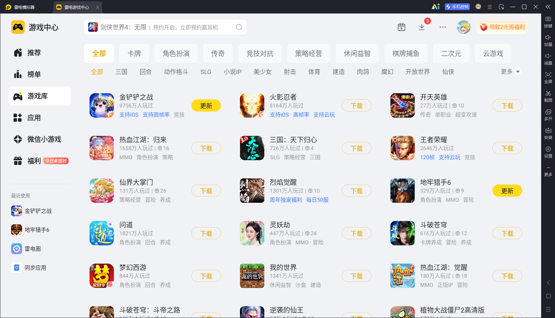Select the 卡牌 category tab
The image size is (555, 318).
click(134, 53)
